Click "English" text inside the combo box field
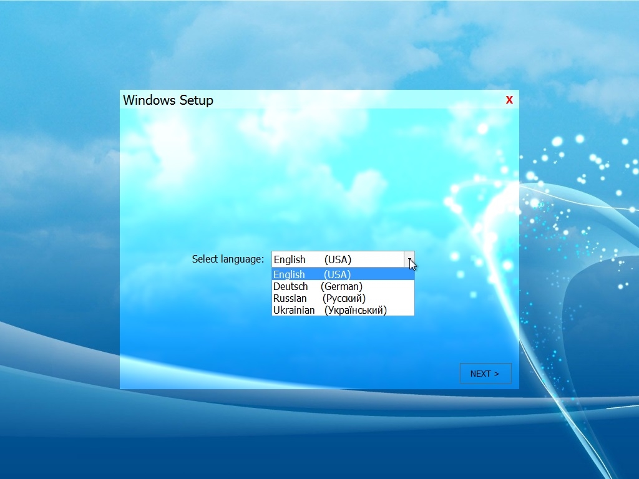Viewport: 639px width, 479px height. point(290,259)
